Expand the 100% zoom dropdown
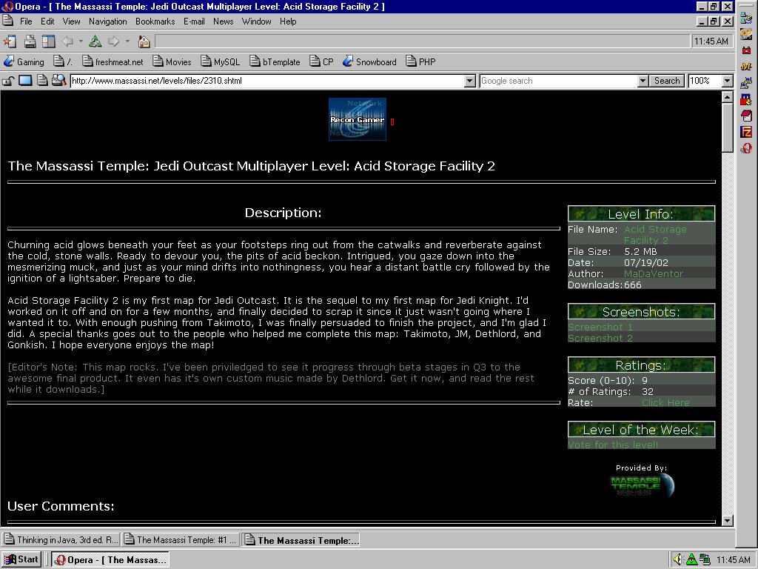The image size is (758, 569). (728, 81)
